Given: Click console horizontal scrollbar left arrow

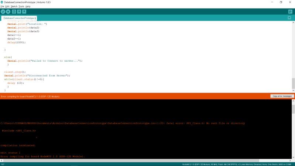Looking at the screenshot, I should (1, 160).
